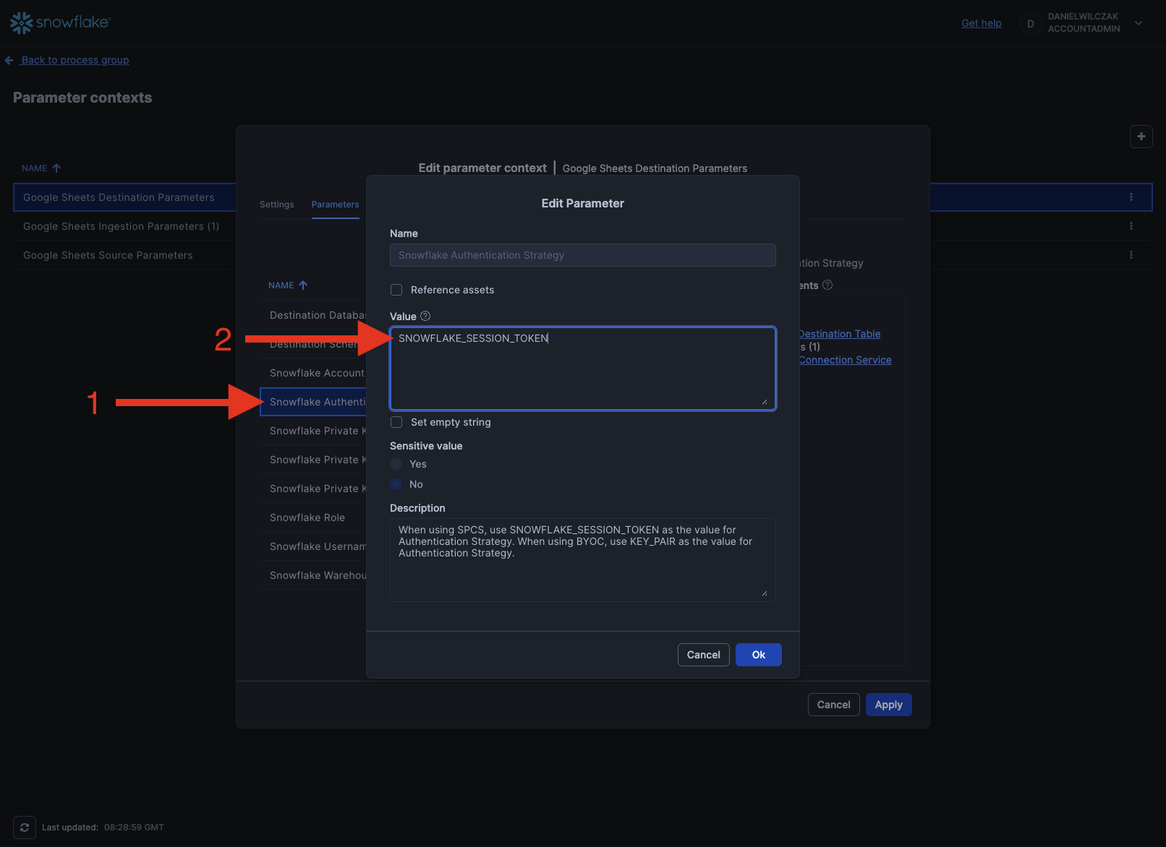Open kebab menu for Google Sheets Ingestion Parameters

pos(1131,226)
